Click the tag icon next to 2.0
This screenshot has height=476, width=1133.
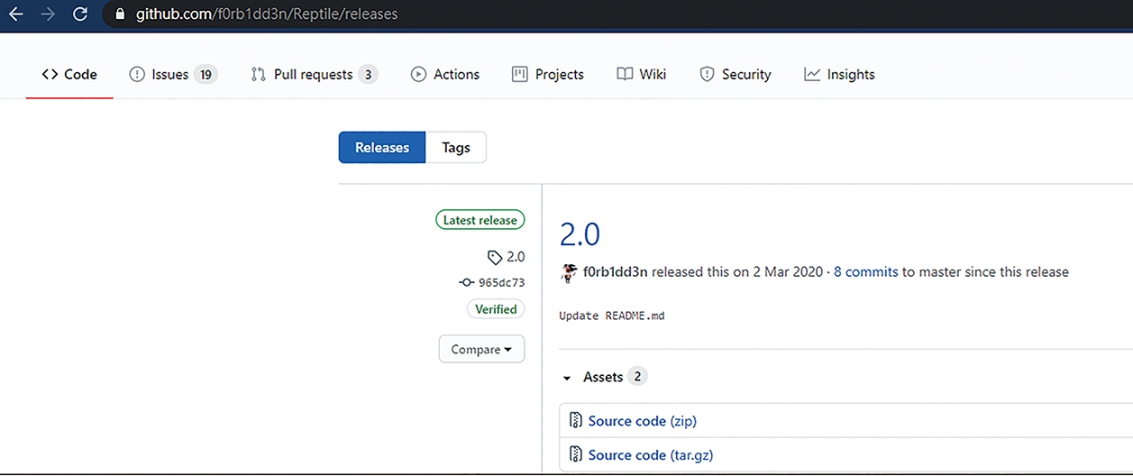pos(495,257)
